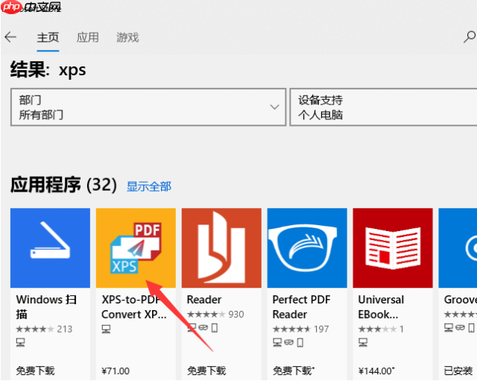Click the phone device icon under Reader
The image size is (477, 381).
(215, 328)
